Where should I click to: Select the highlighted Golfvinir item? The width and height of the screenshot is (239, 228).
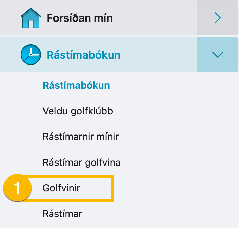click(x=61, y=188)
